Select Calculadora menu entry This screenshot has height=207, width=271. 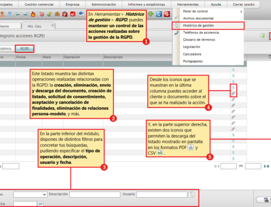click(x=208, y=54)
